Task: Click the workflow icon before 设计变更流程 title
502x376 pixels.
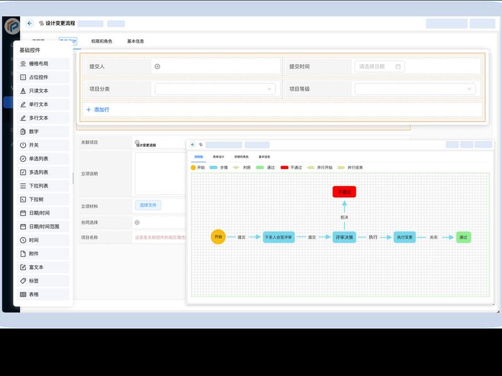Action: coord(41,23)
